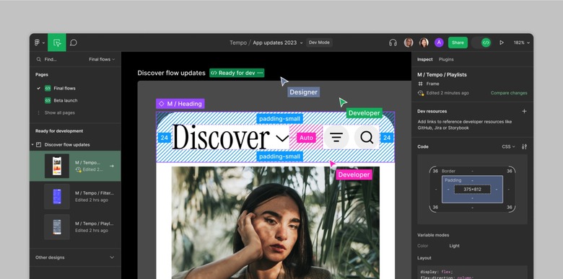Image resolution: width=563 pixels, height=279 pixels.
Task: Select the Move cursor tool
Action: pos(57,43)
